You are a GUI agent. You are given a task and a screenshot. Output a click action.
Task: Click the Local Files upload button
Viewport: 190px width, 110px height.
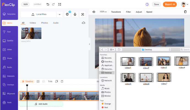[x=39, y=14]
